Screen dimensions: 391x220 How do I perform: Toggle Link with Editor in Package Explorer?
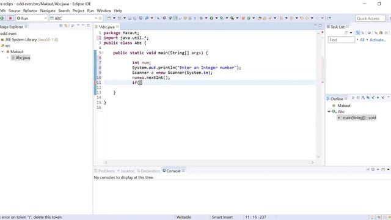coord(66,26)
